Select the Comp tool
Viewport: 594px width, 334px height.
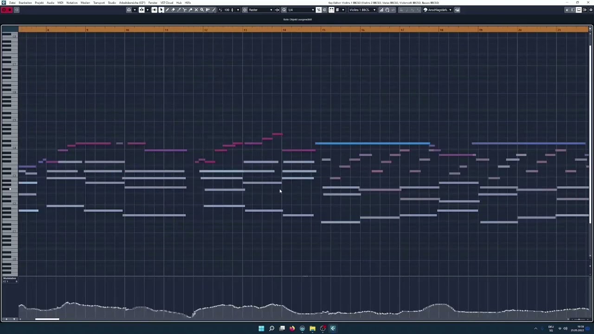click(207, 10)
